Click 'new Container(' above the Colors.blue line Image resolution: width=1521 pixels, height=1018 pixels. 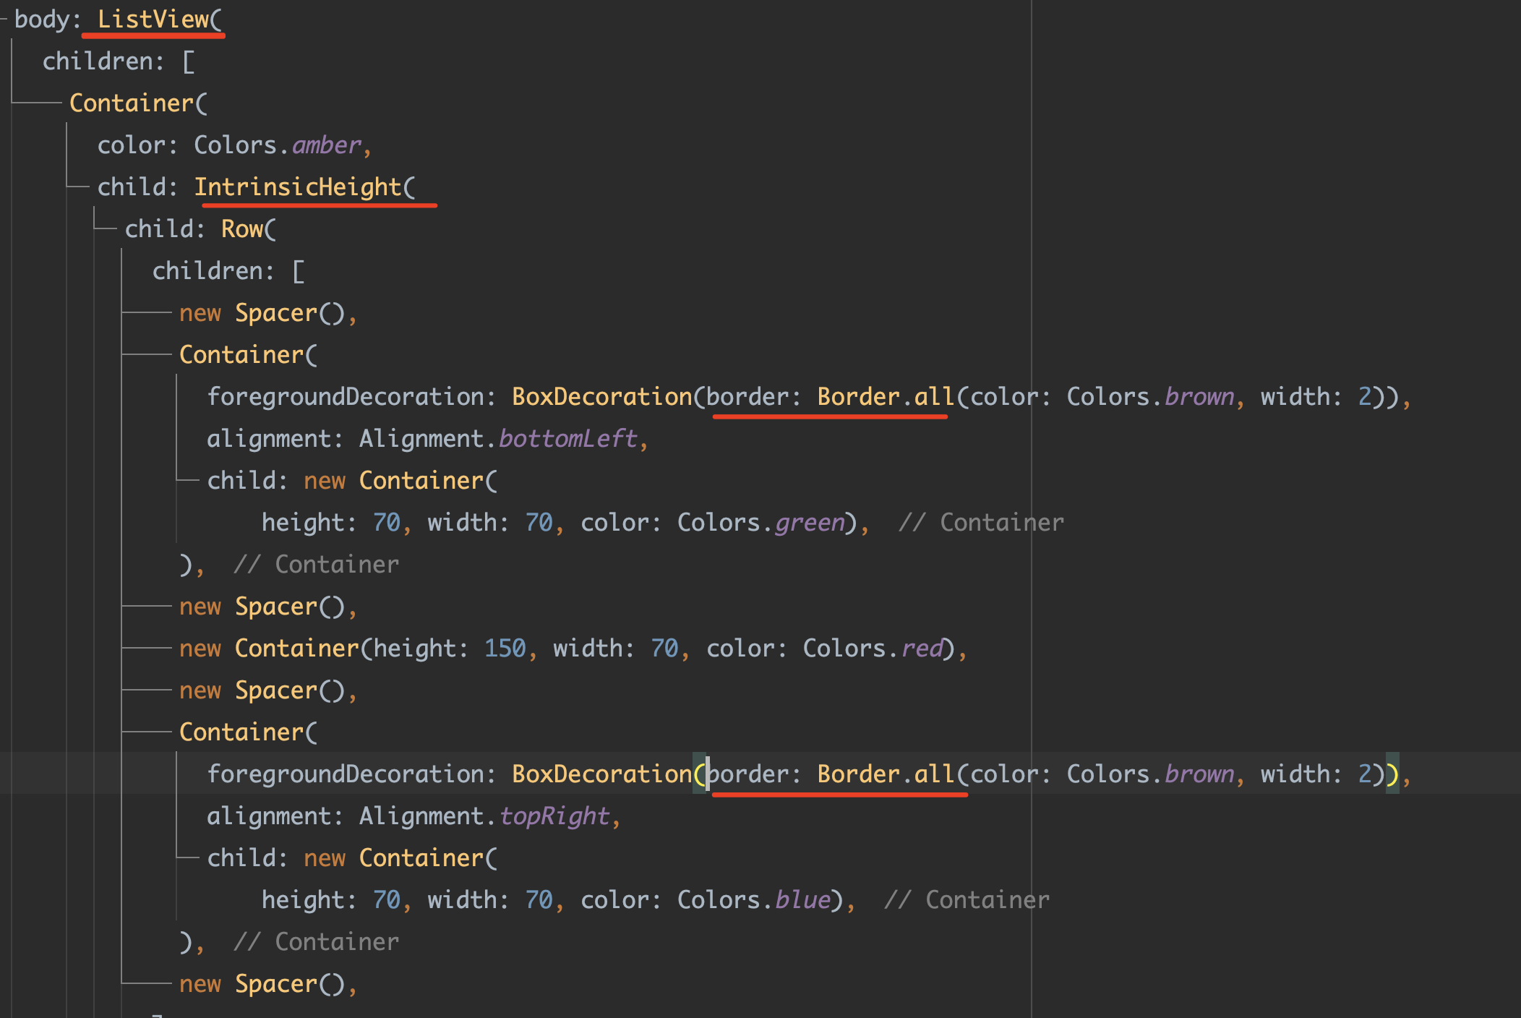401,858
